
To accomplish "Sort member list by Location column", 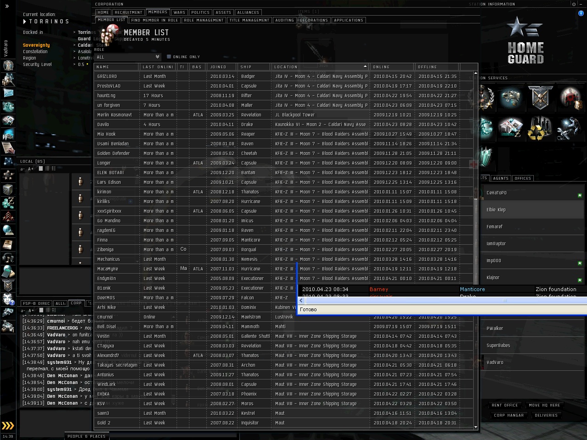I will (x=320, y=67).
